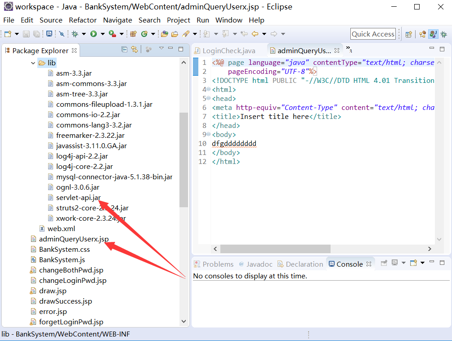
Task: Switch to the Declaration tab
Action: point(300,264)
